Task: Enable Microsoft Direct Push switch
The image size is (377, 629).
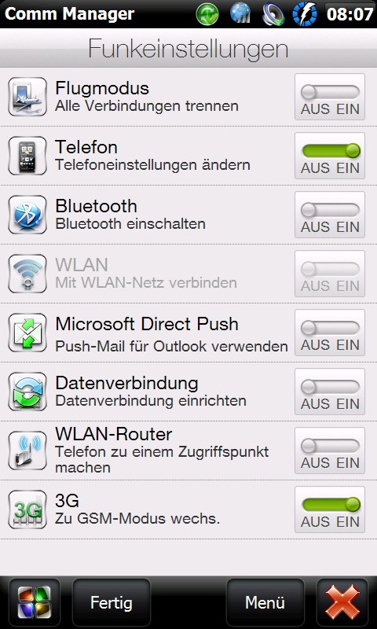Action: (330, 333)
